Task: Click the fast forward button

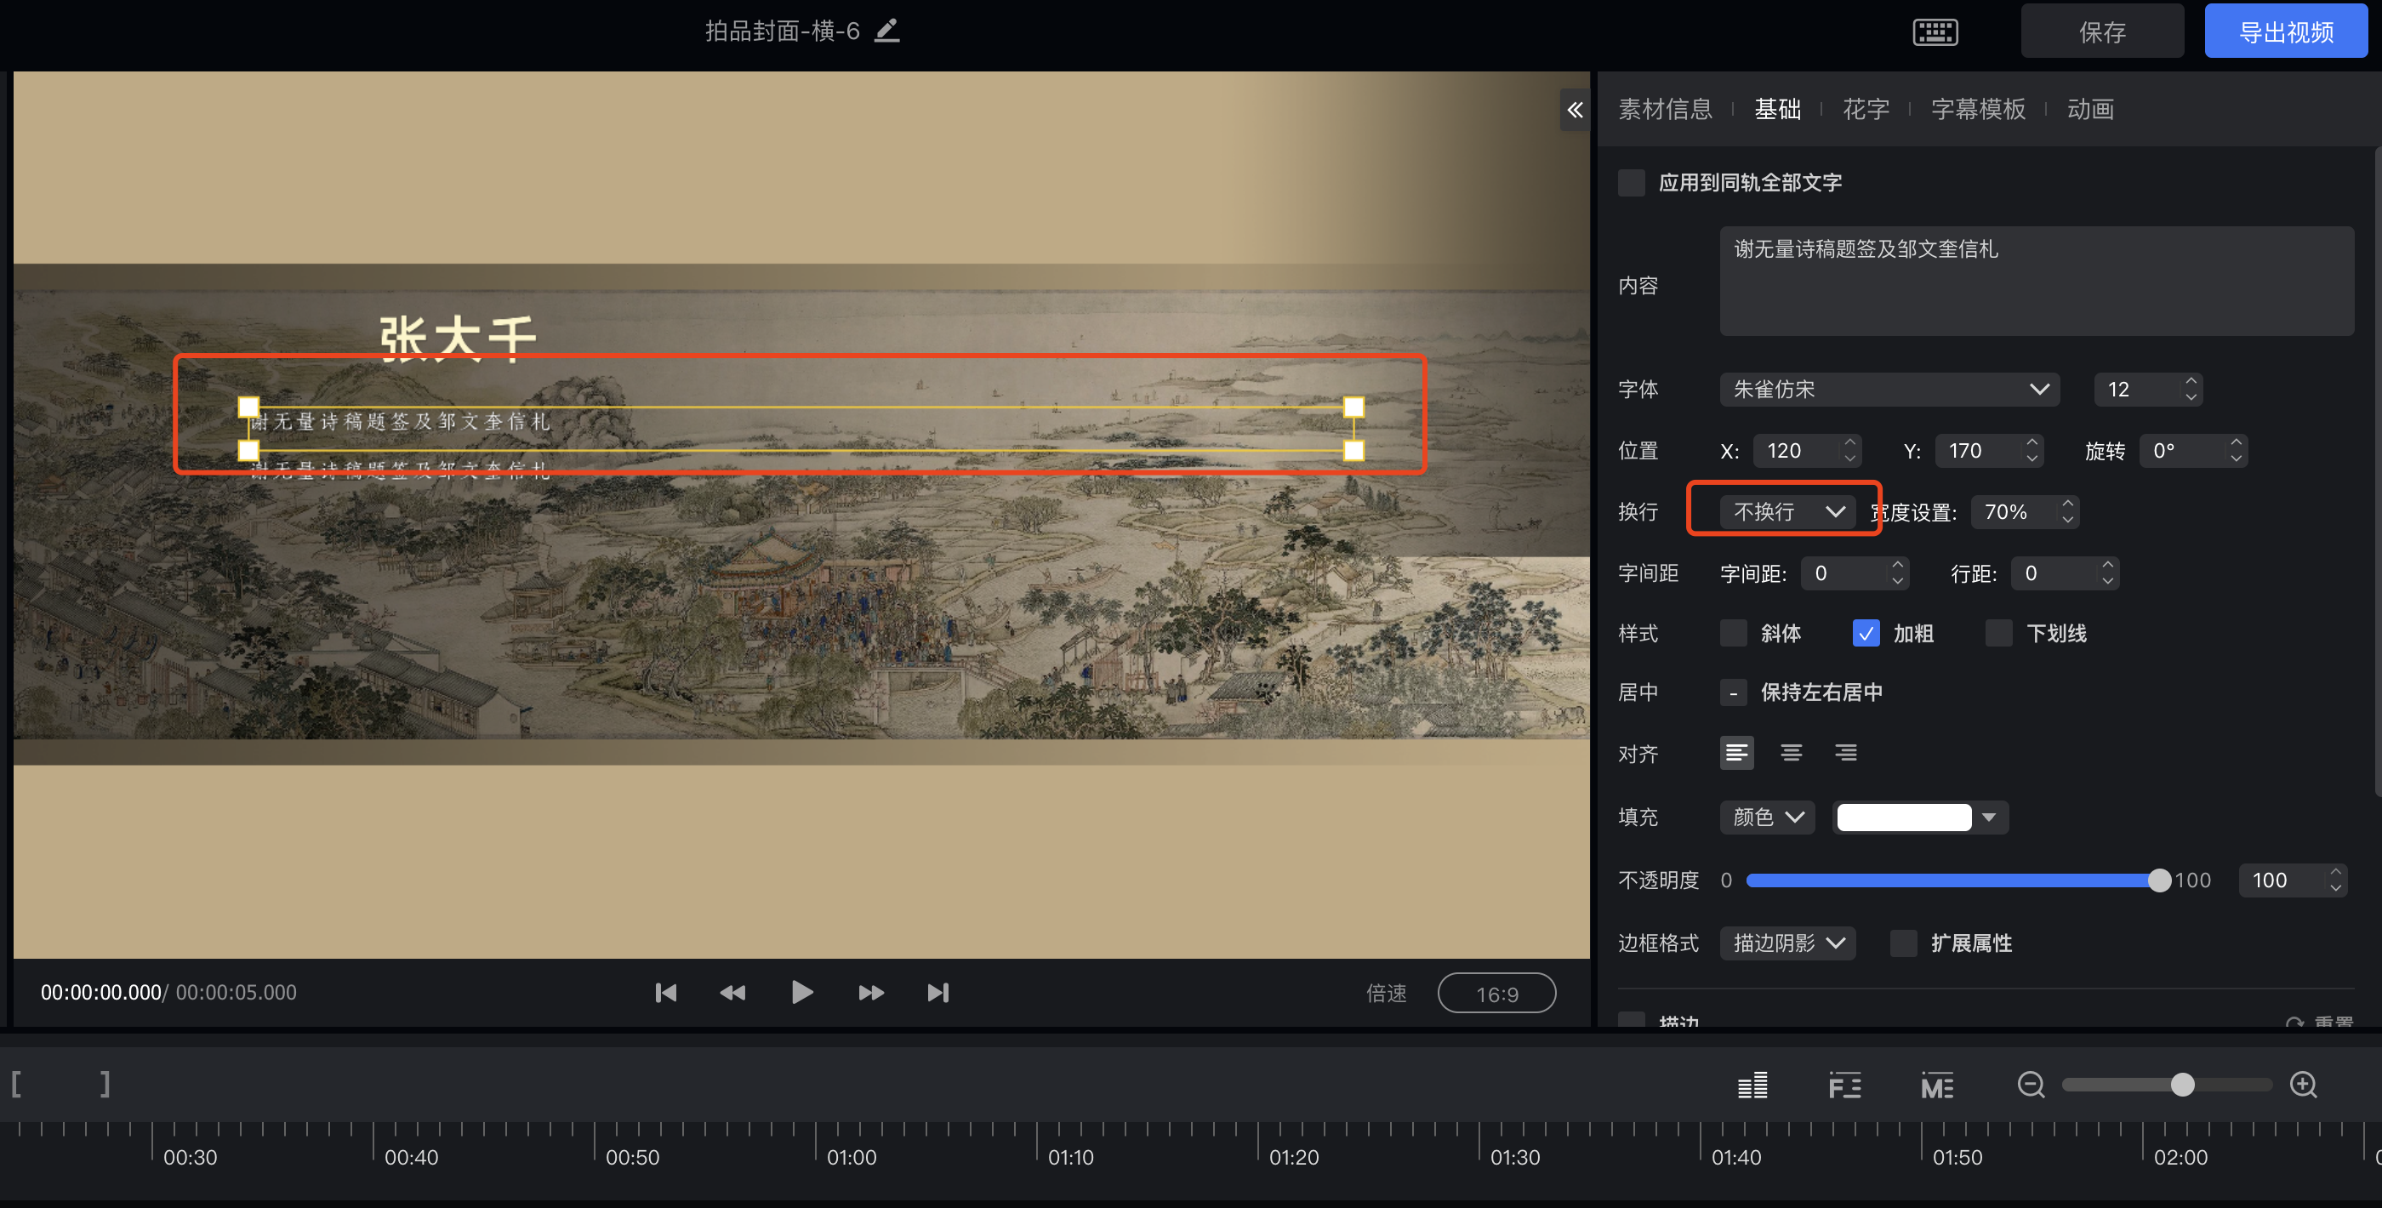Action: 871,993
